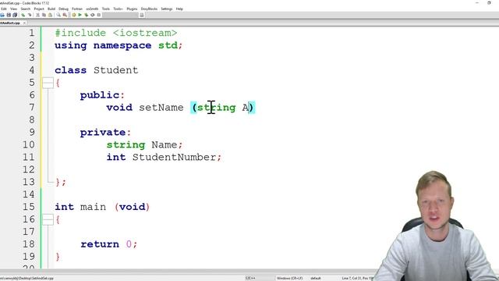Click the Save file toolbar icon
This screenshot has height=281, width=499.
[x=9, y=15]
